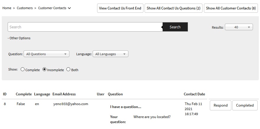Expand the Customer Contacts breadcrumb chevron

pyautogui.click(x=69, y=8)
